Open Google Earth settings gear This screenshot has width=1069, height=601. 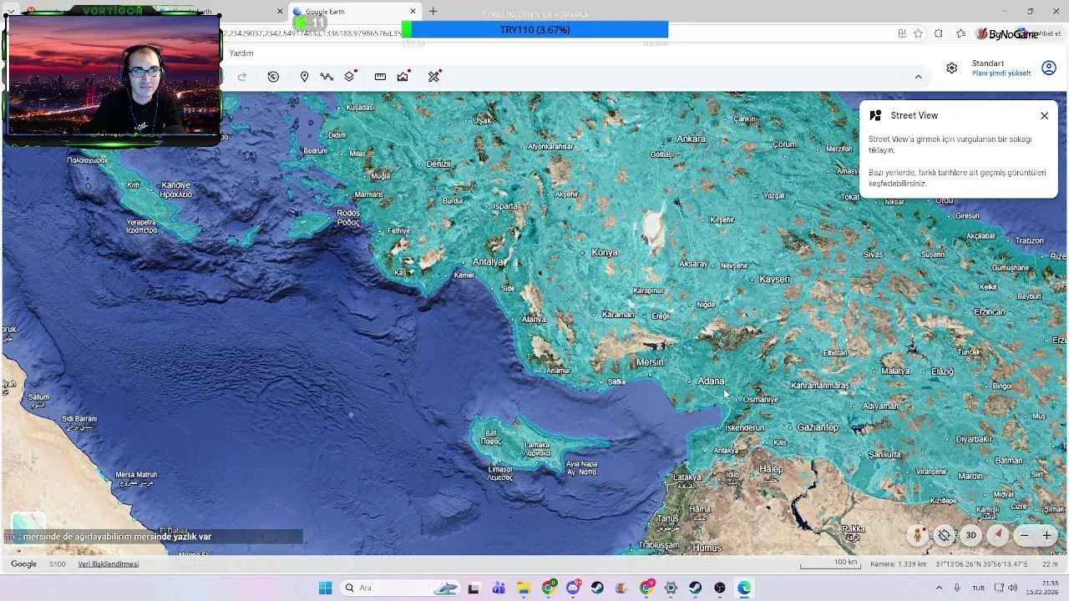(952, 68)
